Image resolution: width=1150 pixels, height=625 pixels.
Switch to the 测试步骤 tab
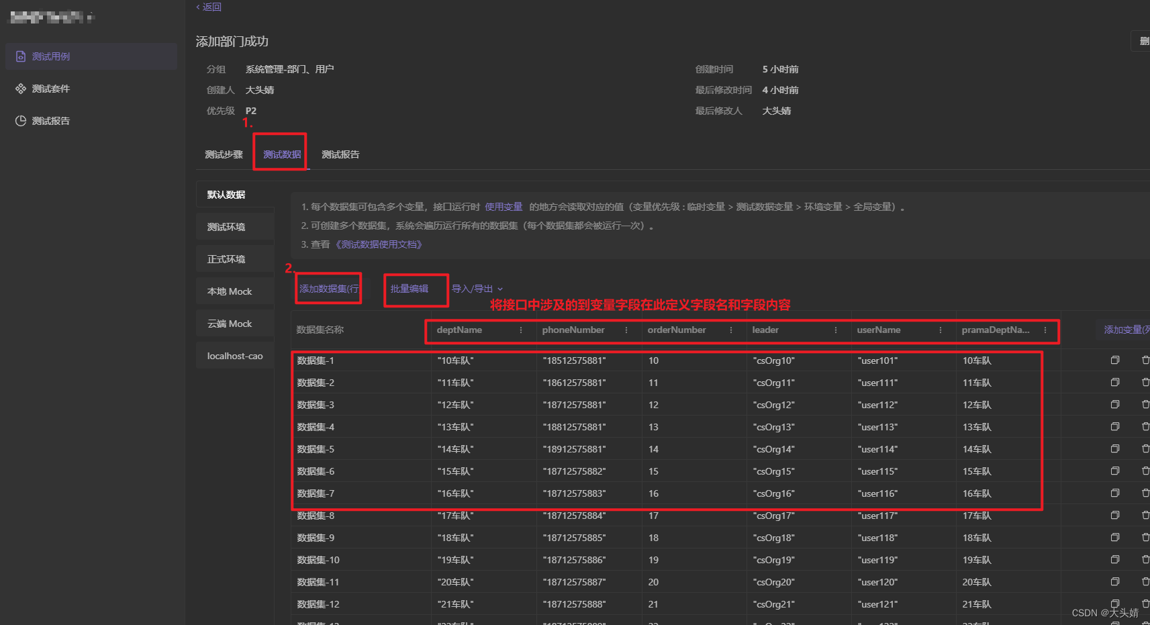223,154
